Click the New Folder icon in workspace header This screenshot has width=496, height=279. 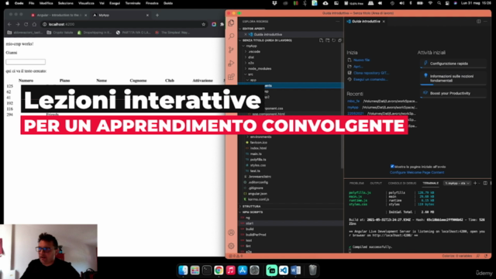(327, 40)
